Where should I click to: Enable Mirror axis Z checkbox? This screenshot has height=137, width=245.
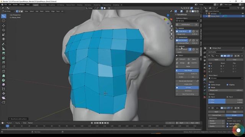point(209,72)
